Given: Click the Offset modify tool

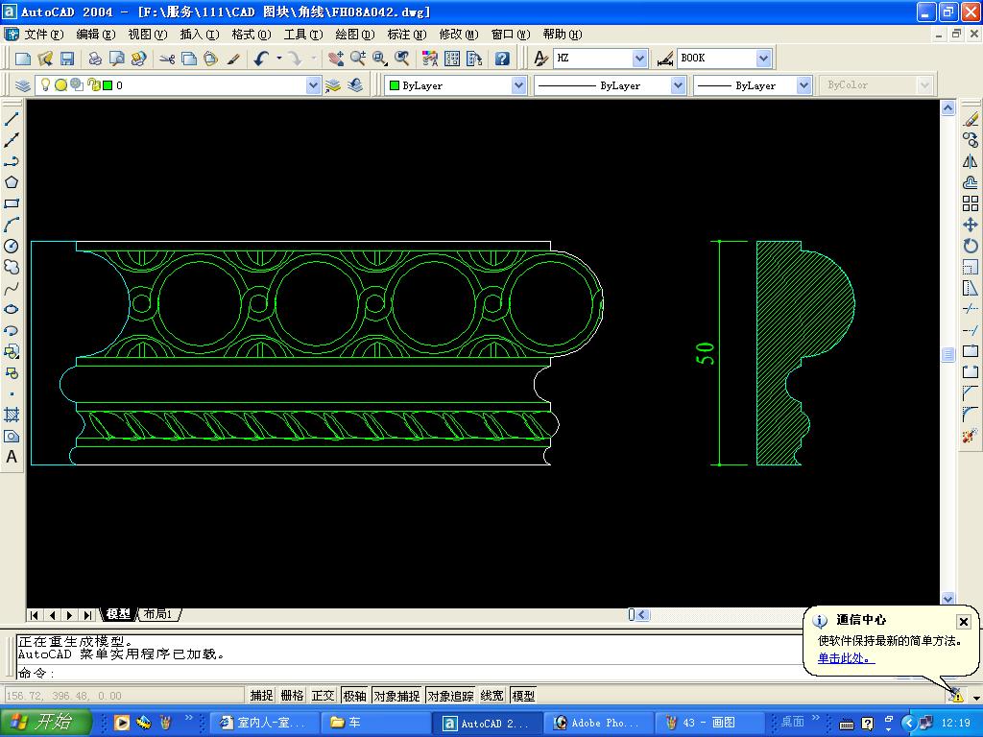Looking at the screenshot, I should [x=970, y=182].
